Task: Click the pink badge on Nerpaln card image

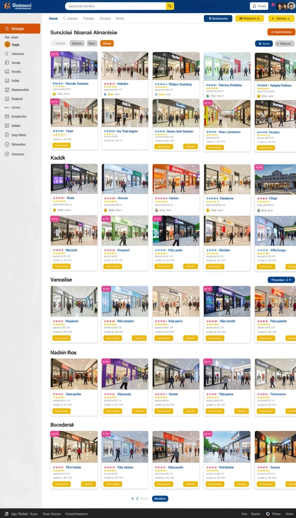Action: (x=55, y=219)
